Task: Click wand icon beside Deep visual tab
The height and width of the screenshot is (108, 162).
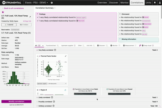Action: tap(140, 45)
